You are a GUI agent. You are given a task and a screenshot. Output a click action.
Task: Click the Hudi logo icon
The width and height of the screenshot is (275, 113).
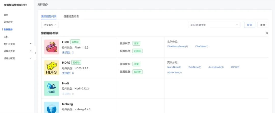point(52,88)
